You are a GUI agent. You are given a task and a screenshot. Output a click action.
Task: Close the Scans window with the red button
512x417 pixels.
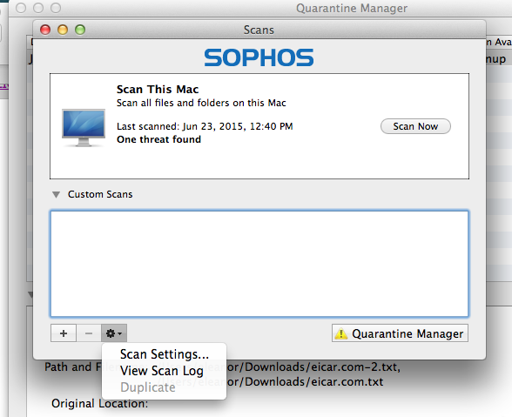tap(45, 30)
